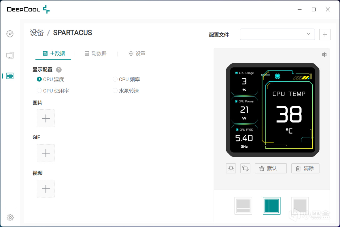Viewport: 340px width, 227px height.
Task: Switch to the 设置 tab
Action: pos(137,53)
